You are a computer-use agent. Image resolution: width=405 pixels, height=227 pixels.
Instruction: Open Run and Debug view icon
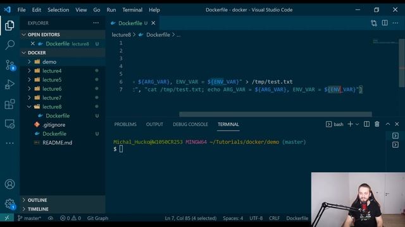pyautogui.click(x=9, y=84)
